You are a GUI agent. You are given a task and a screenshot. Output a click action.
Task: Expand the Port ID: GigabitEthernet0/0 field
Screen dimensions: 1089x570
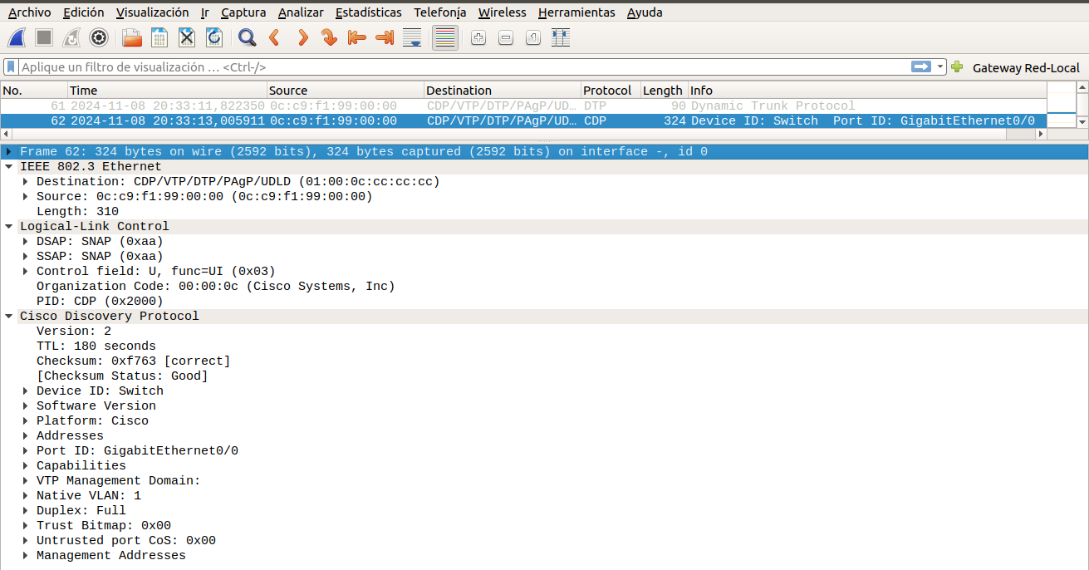tap(26, 451)
